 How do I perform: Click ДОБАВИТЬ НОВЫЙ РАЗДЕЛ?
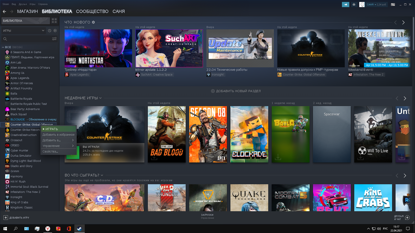(x=236, y=91)
